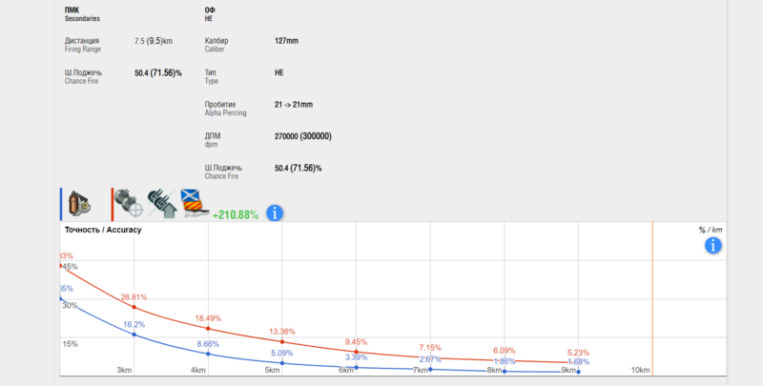763x386 pixels.
Task: Click the red 26.81% point at 3km
Action: 134,307
